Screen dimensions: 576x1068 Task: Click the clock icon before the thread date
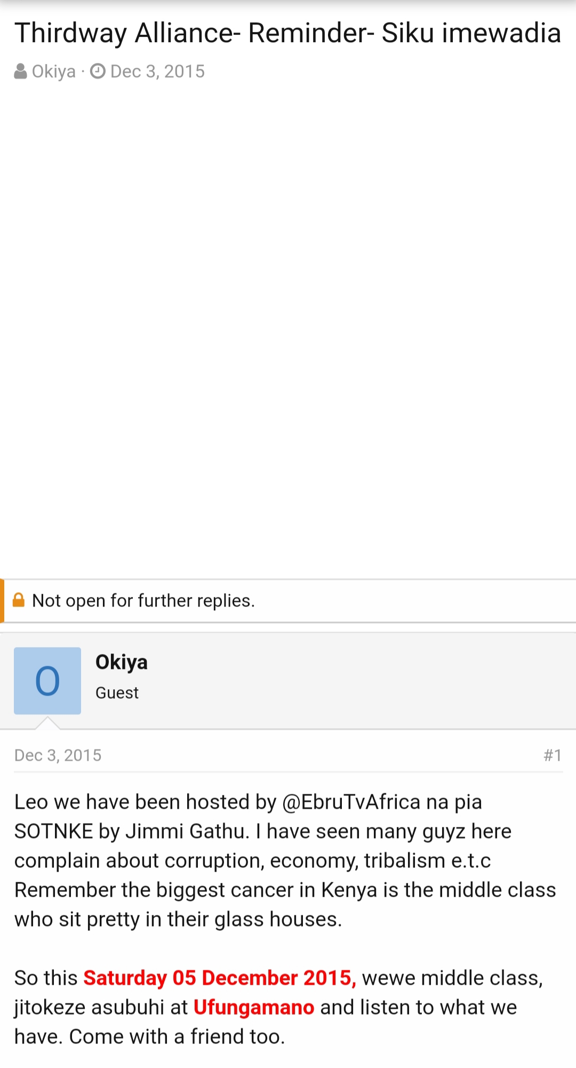(x=98, y=71)
